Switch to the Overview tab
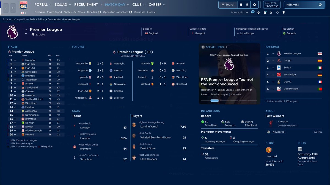Image resolution: width=330 pixels, height=185 pixels. (40, 12)
